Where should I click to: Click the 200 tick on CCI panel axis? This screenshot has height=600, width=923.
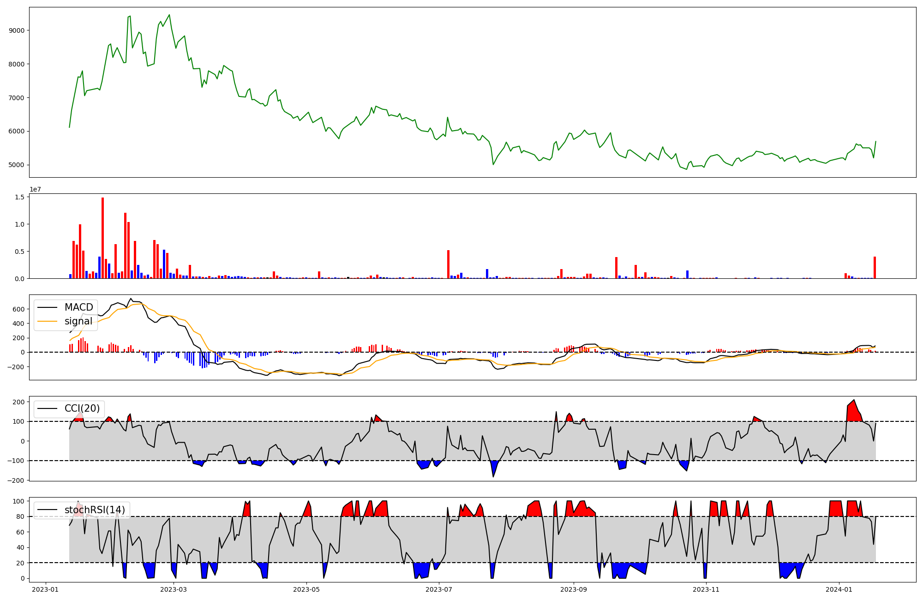point(19,402)
